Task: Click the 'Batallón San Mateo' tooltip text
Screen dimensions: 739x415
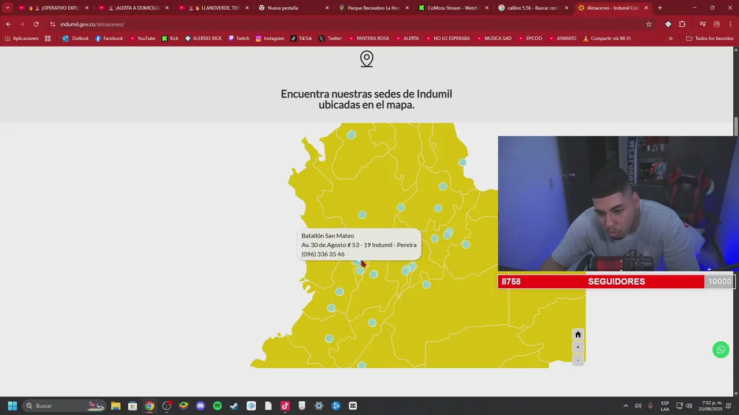Action: tap(327, 236)
